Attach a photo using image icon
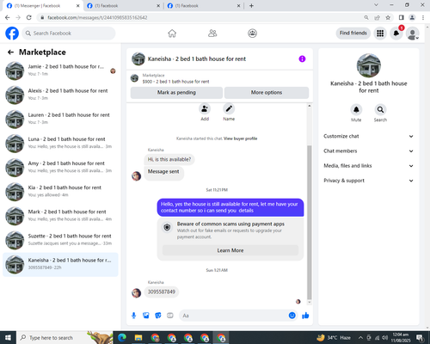 pos(146,316)
